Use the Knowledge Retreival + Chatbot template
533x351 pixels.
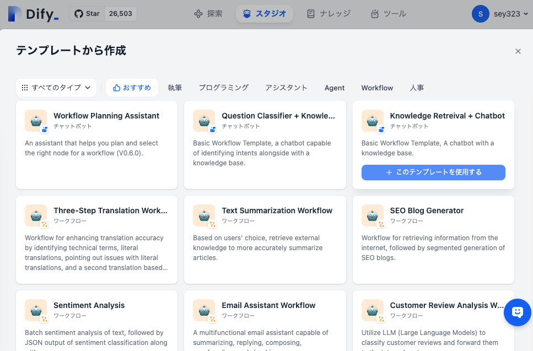tap(433, 172)
